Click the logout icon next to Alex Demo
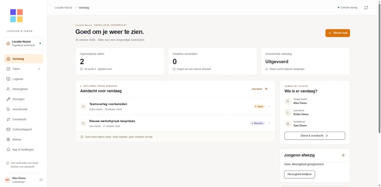Image resolution: width=381 pixels, height=187 pixels. click(x=41, y=180)
